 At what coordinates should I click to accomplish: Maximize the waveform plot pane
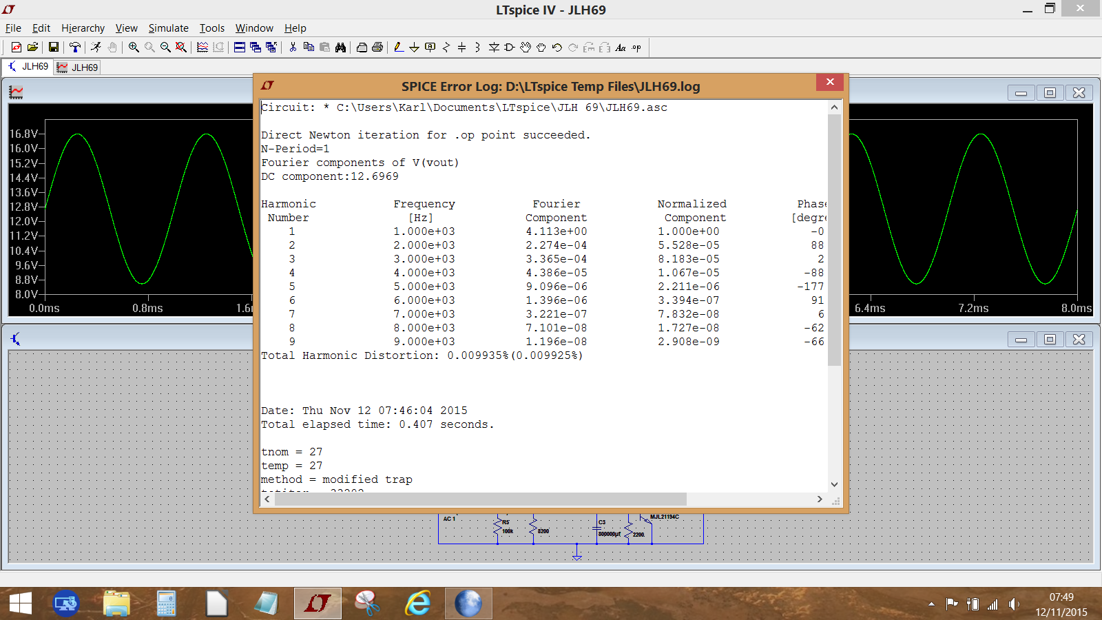[x=1050, y=92]
